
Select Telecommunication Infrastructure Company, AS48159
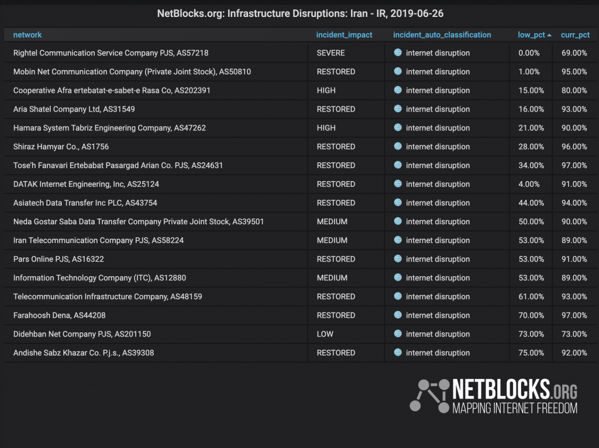click(x=108, y=297)
